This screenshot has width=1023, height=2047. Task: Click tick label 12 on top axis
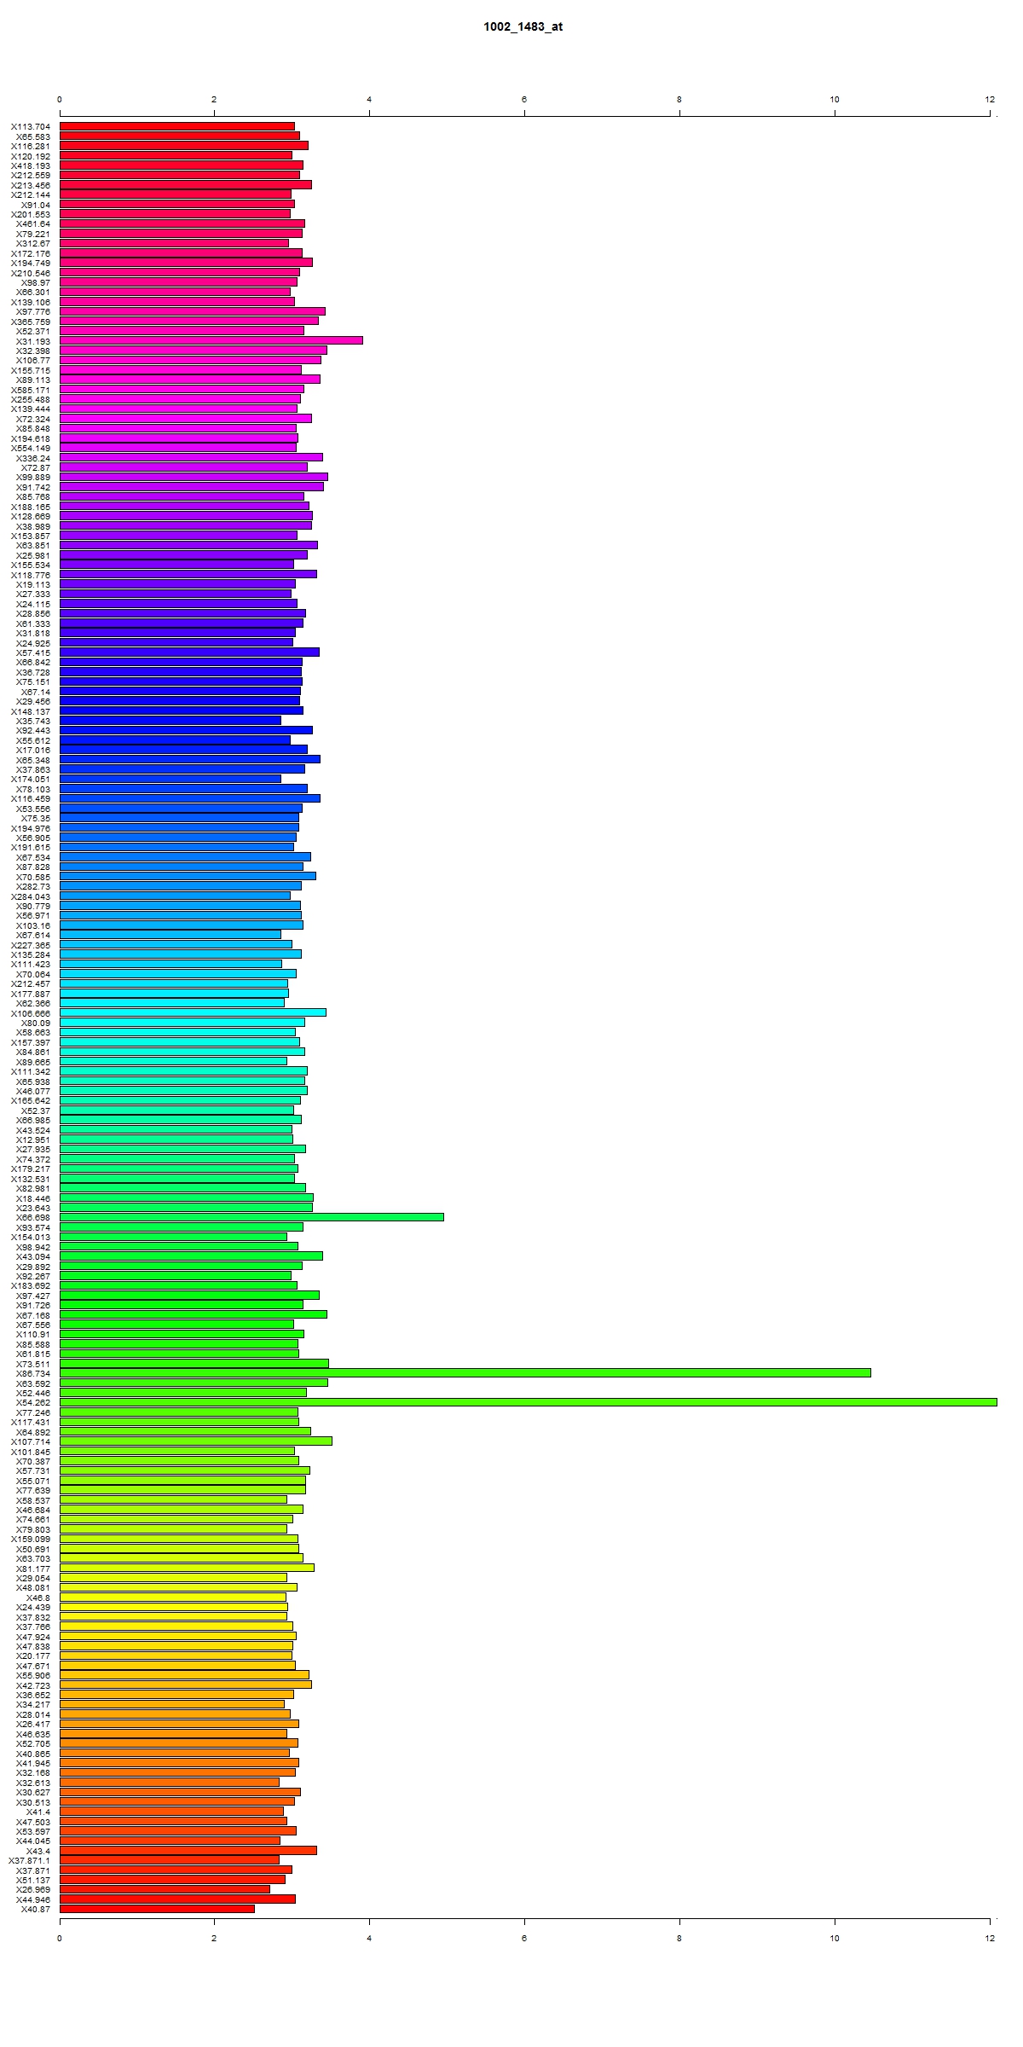point(990,100)
